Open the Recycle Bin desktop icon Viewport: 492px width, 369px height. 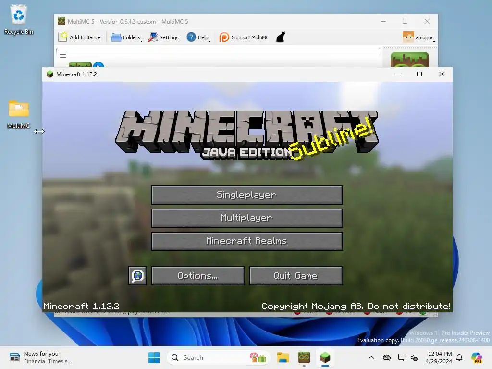pyautogui.click(x=19, y=19)
